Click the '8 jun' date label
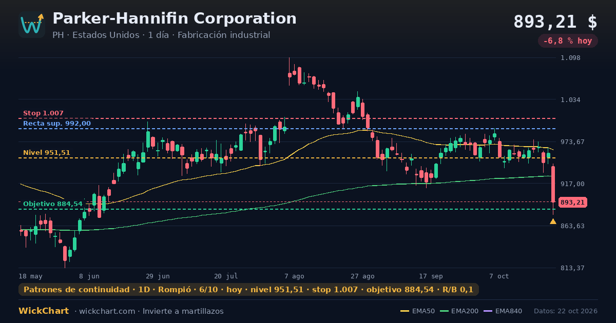 coord(89,276)
